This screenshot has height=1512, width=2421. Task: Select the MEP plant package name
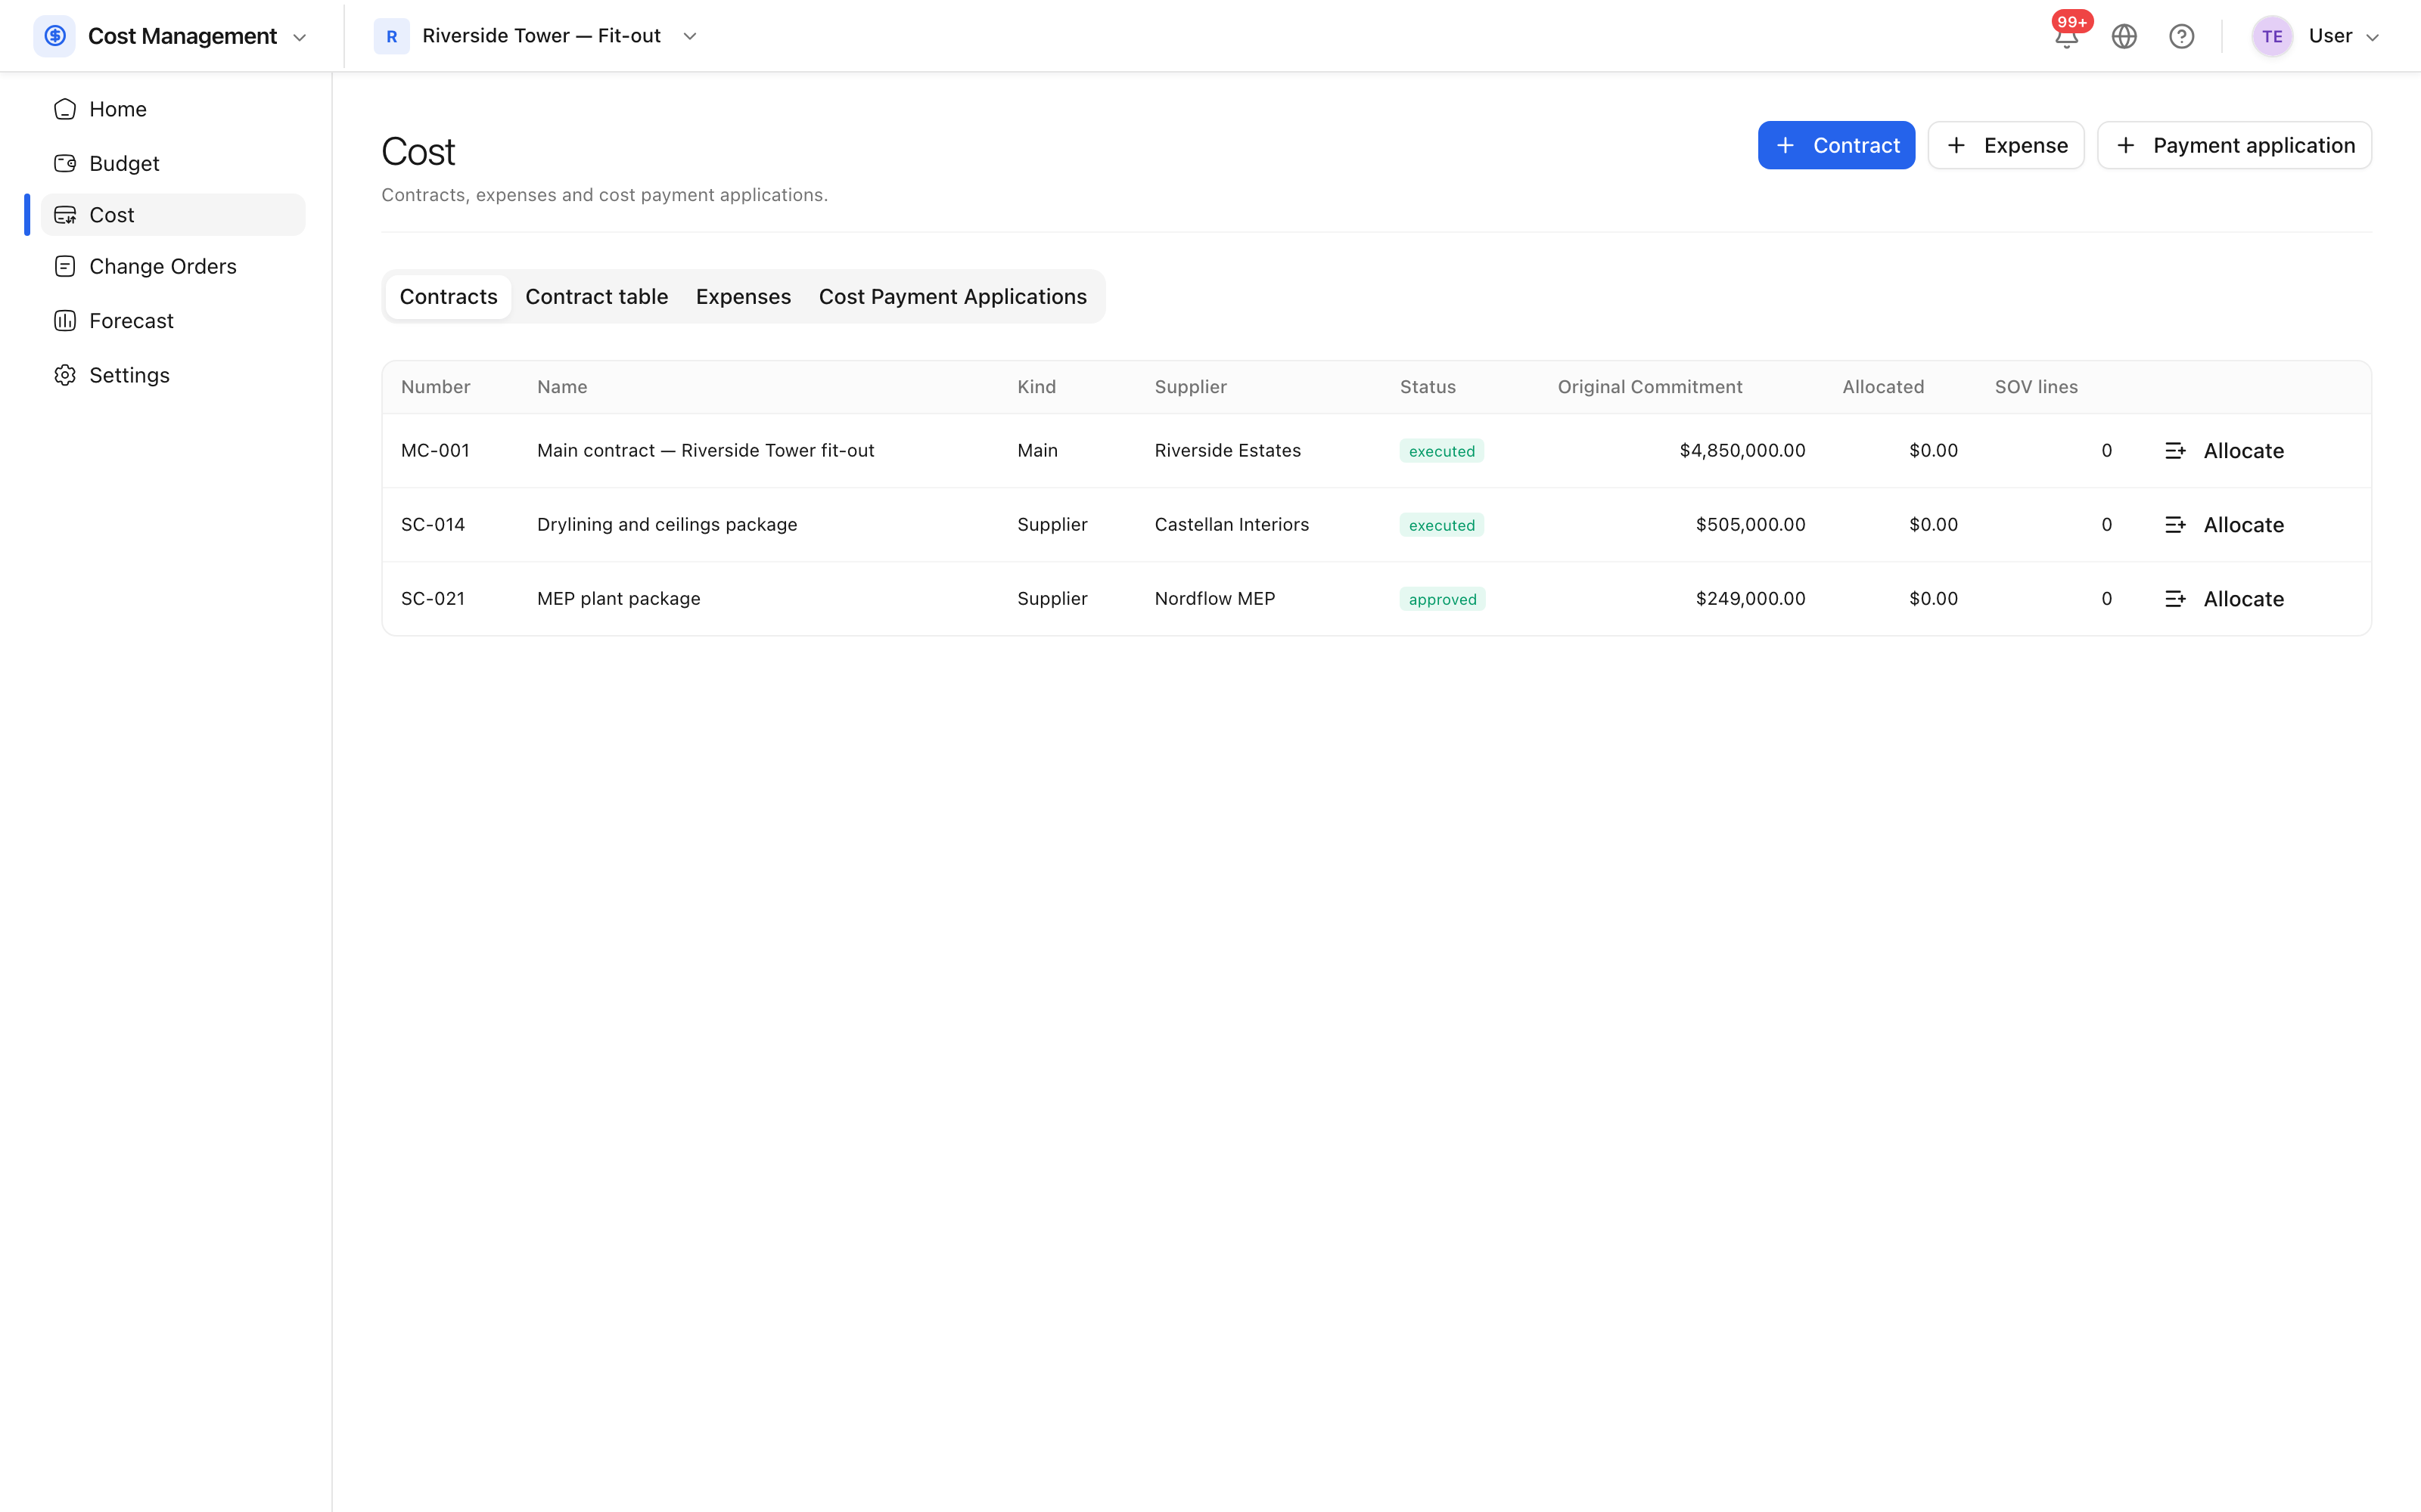pos(618,599)
